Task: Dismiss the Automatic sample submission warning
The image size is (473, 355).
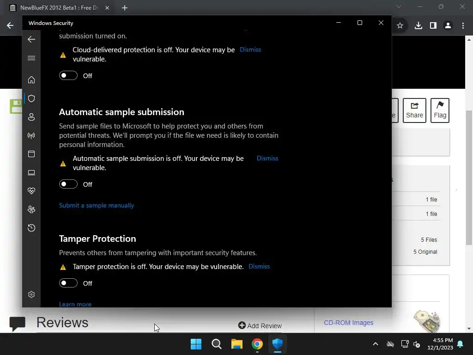Action: [267, 159]
